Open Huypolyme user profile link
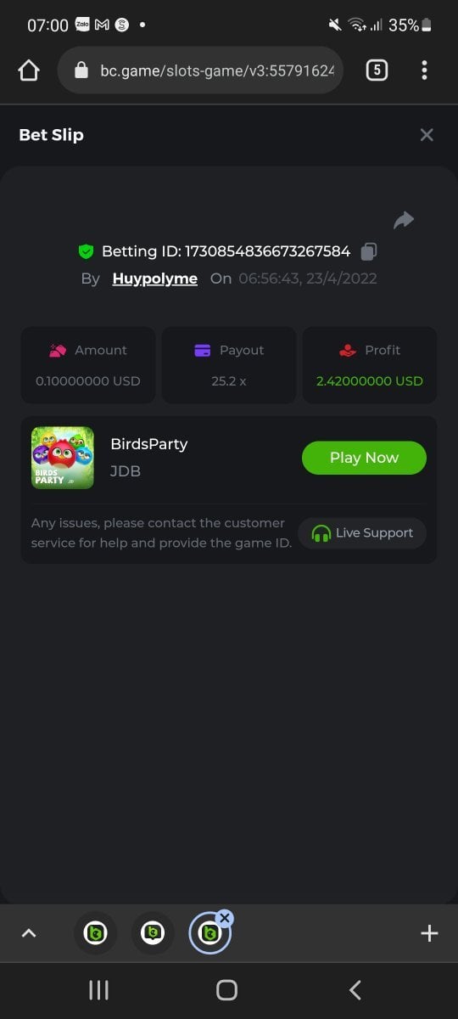 point(155,279)
